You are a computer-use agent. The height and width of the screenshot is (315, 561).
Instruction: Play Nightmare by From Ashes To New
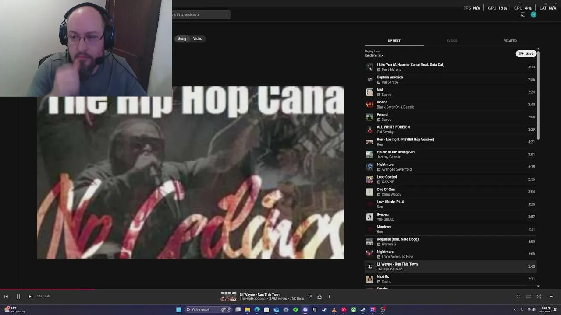coord(450,254)
